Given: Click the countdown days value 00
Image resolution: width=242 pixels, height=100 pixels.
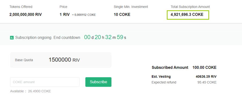Looking at the screenshot, I should tap(87, 37).
